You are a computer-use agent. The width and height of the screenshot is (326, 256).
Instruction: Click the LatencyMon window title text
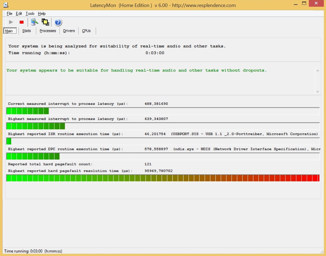(x=163, y=5)
